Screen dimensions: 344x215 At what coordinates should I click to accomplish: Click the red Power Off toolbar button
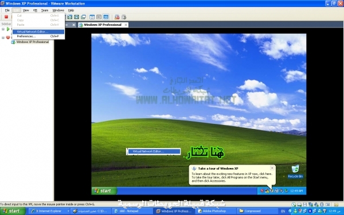pyautogui.click(x=6, y=17)
